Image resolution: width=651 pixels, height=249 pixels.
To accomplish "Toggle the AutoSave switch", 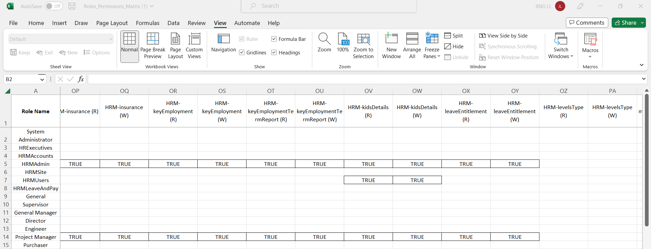I will [x=54, y=6].
